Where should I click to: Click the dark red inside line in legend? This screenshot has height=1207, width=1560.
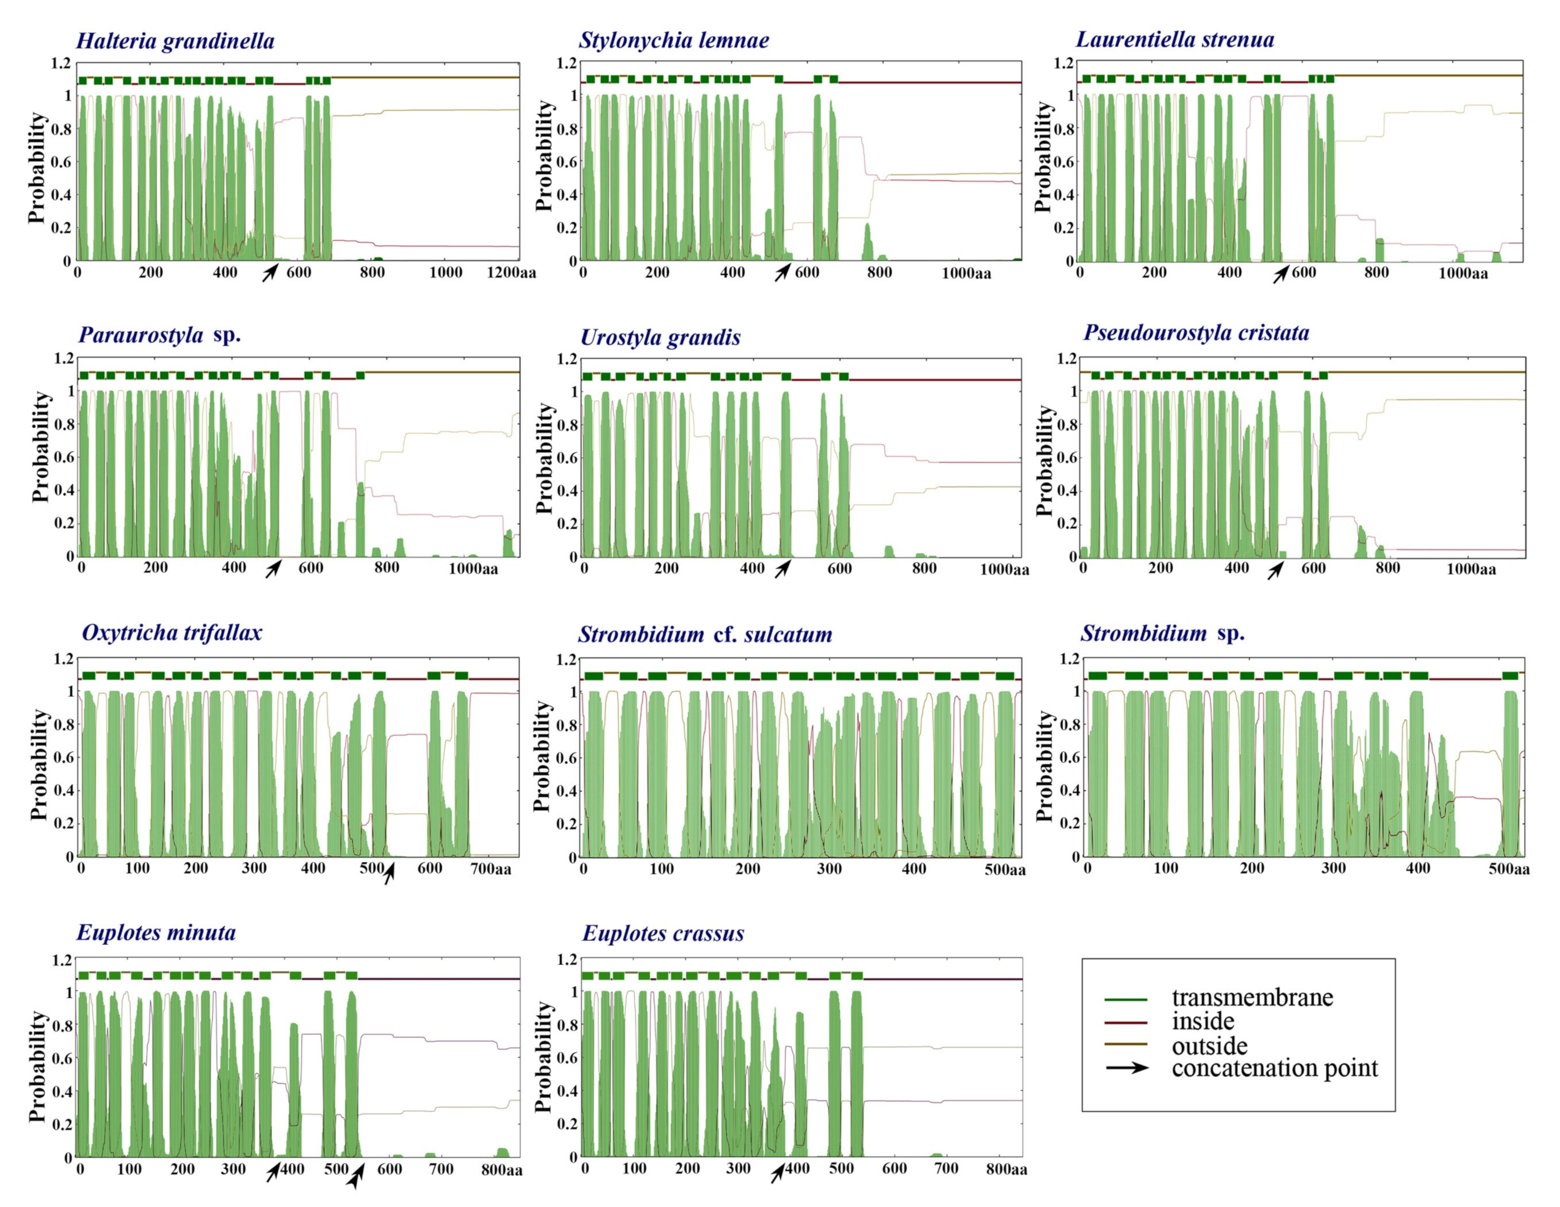tap(1126, 1023)
